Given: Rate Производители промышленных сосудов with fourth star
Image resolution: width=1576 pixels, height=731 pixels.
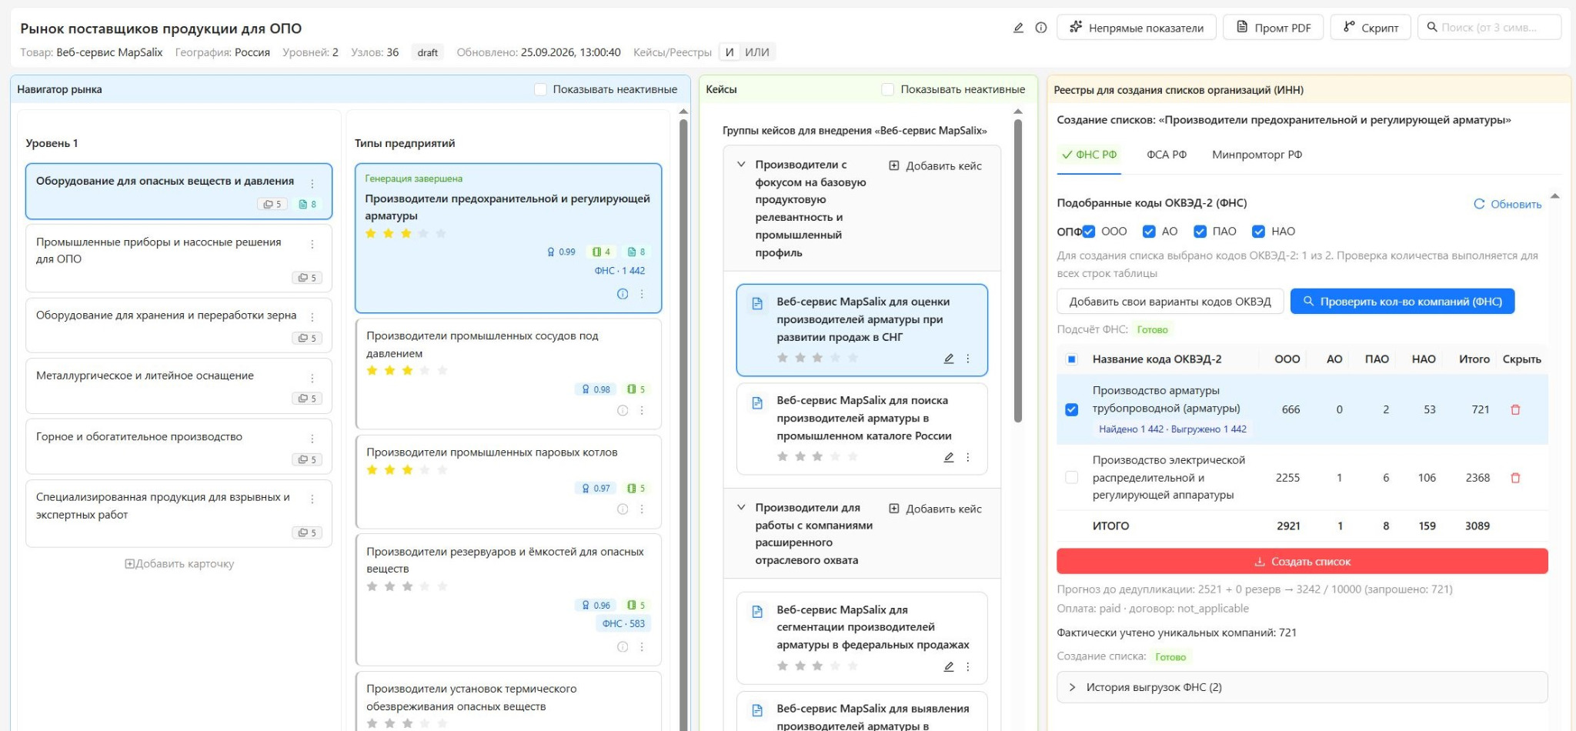Looking at the screenshot, I should tap(425, 371).
